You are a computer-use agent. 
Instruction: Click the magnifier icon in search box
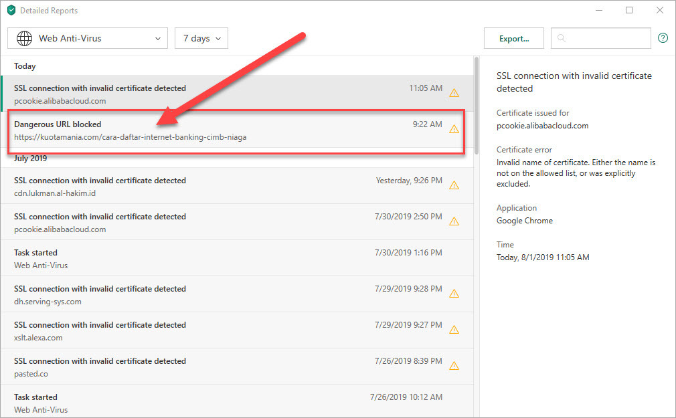[x=561, y=39]
